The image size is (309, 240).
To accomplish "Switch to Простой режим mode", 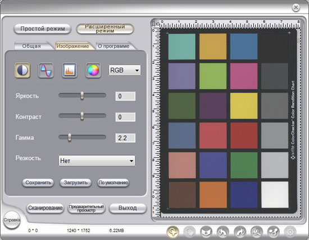I will (x=42, y=29).
